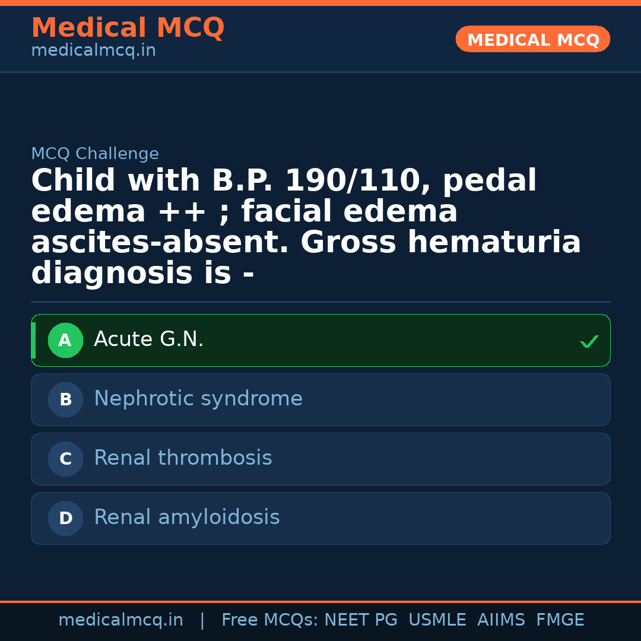Image resolution: width=641 pixels, height=641 pixels.
Task: Select the 'Renal amyloidosis' answer text
Action: 187,518
